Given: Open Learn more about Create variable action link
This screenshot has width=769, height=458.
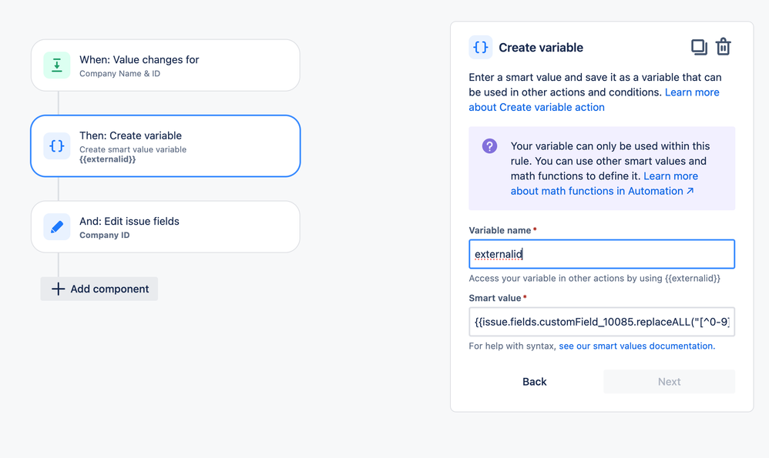Looking at the screenshot, I should point(594,100).
